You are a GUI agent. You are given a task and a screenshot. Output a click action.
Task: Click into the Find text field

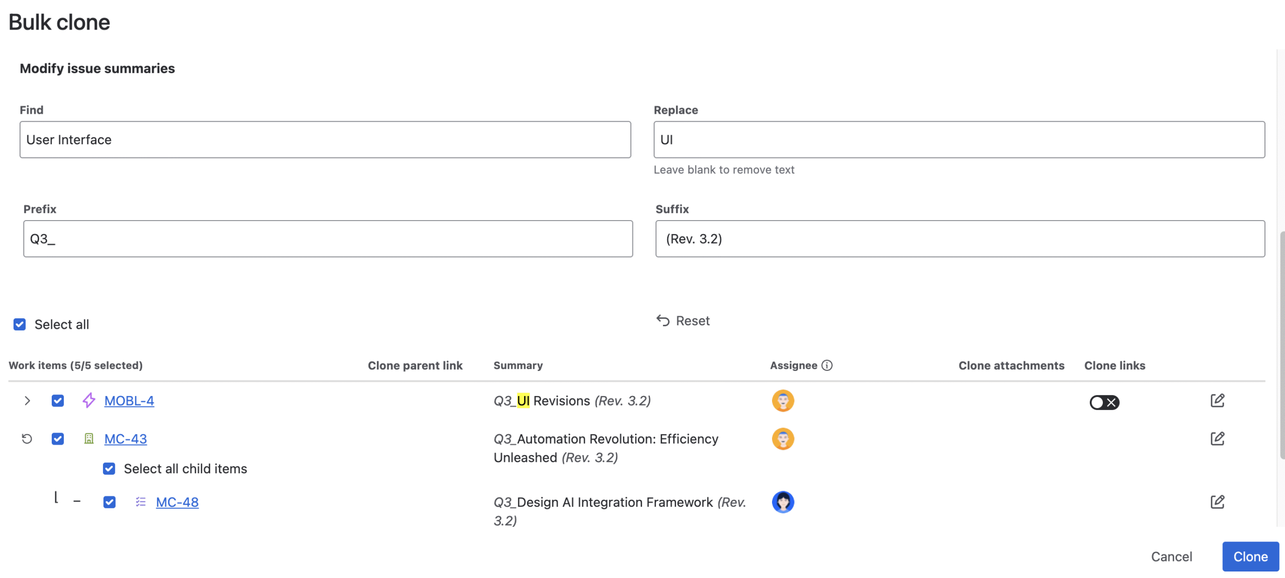point(325,139)
